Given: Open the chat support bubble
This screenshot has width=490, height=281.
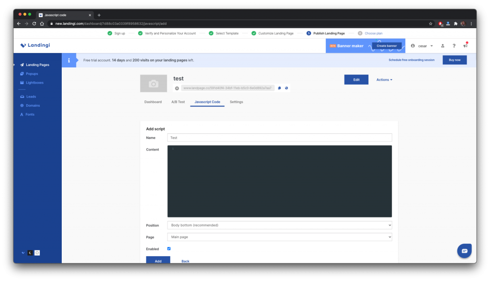Looking at the screenshot, I should tap(464, 250).
